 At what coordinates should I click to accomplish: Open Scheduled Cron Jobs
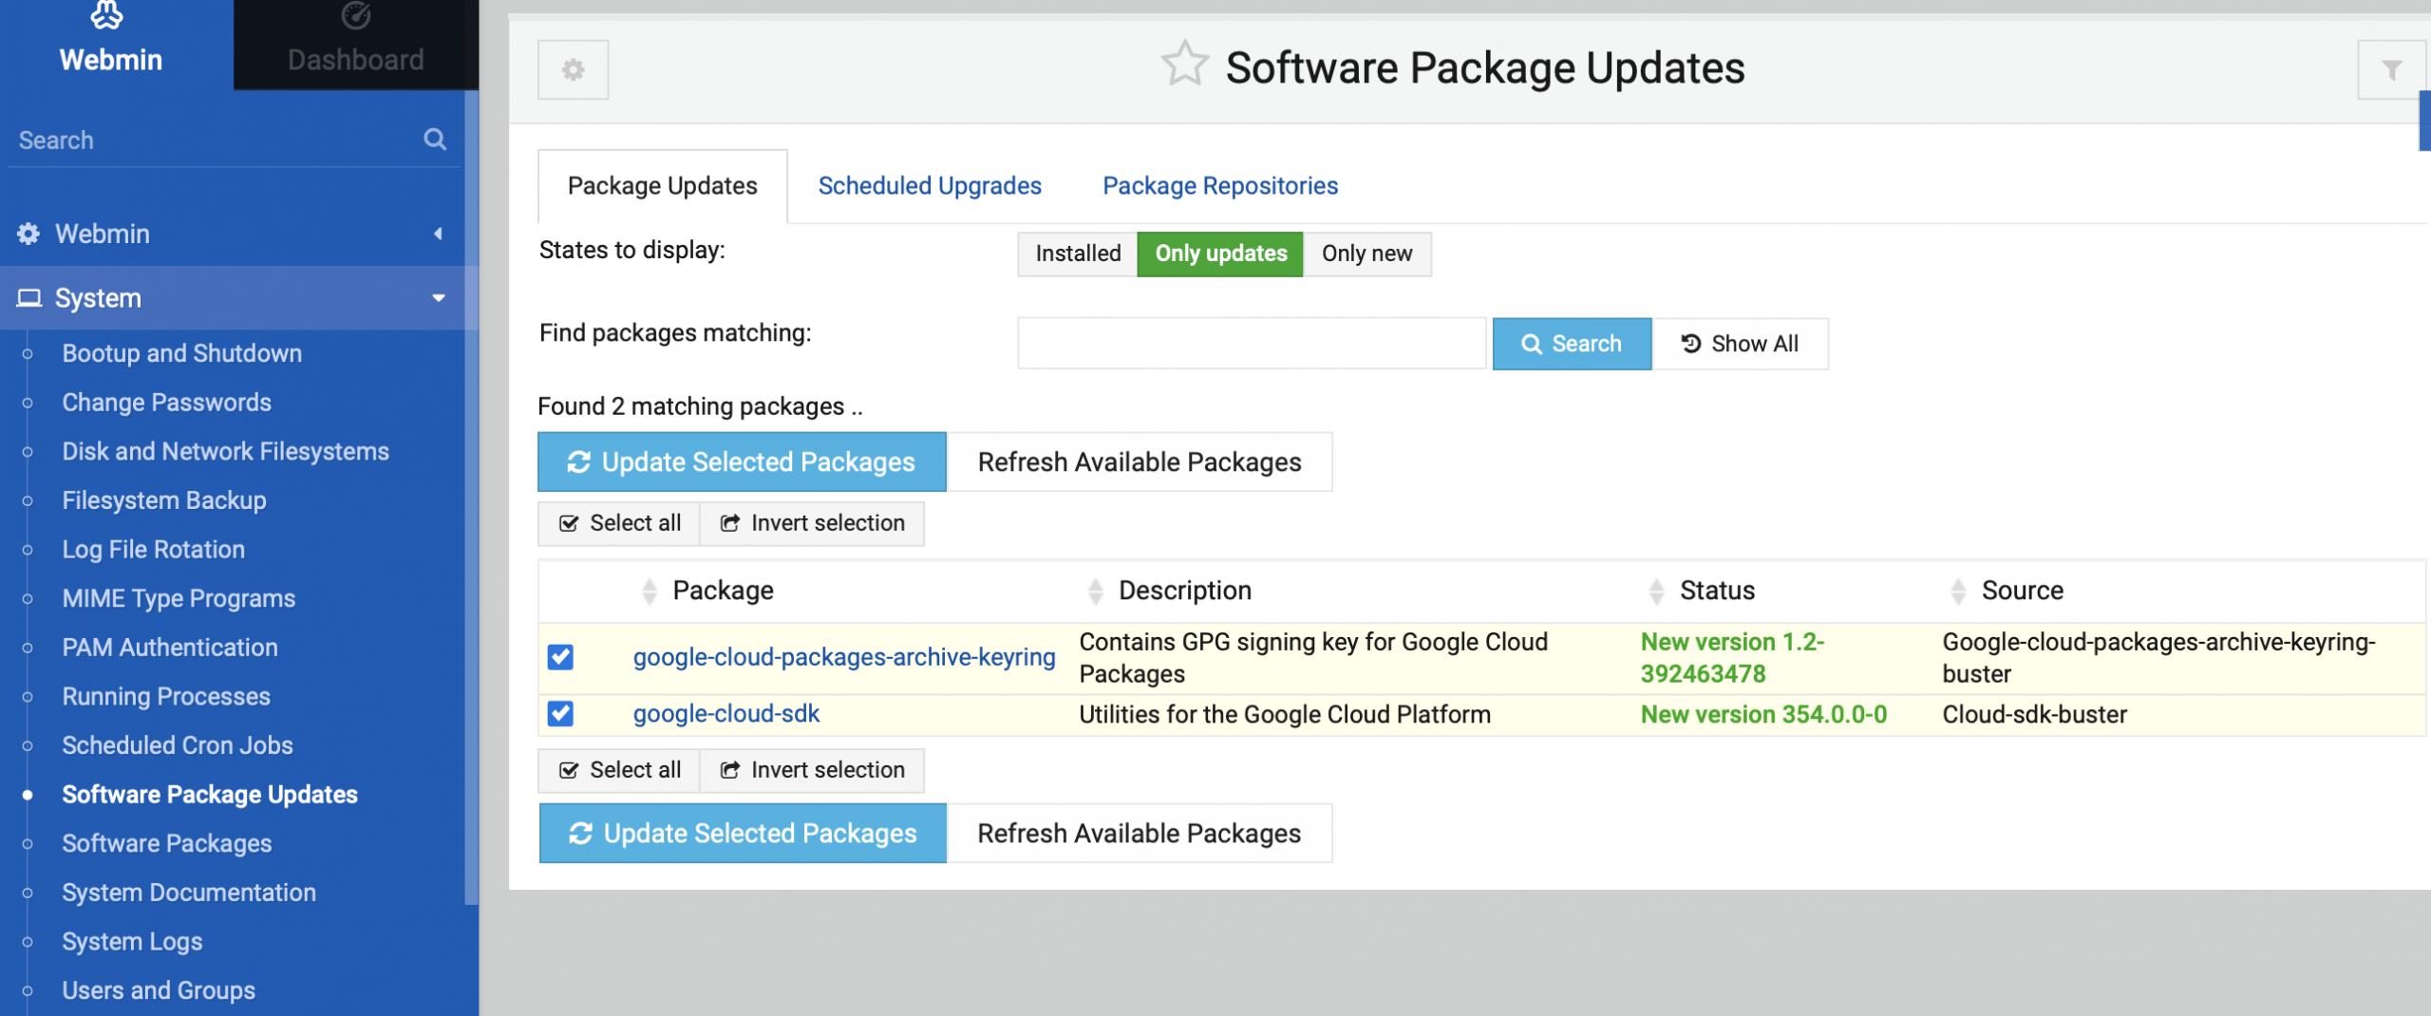(178, 745)
